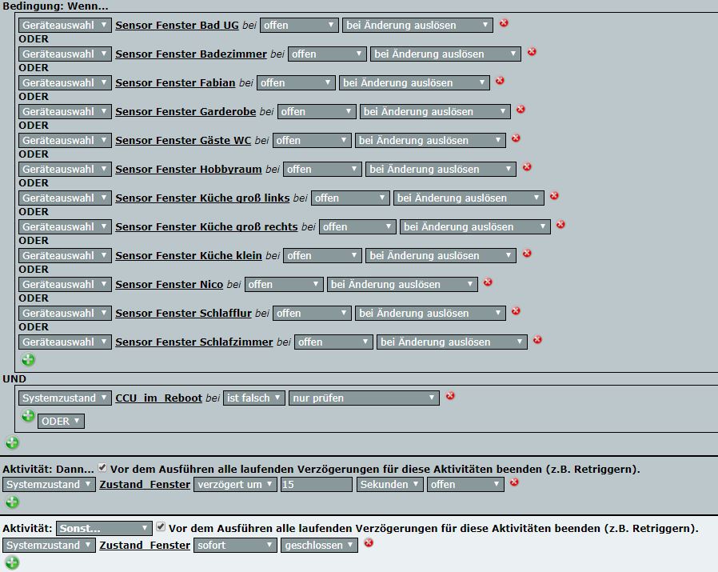
Task: Remove the Sonst activity geschlossen row
Action: [x=369, y=543]
